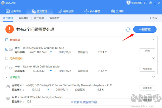The width and height of the screenshot is (162, 108).
Task: Click the motherboard chipset device icon
Action: click(8, 87)
